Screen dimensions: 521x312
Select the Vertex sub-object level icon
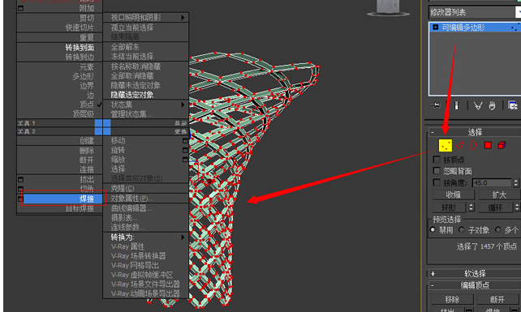point(446,145)
